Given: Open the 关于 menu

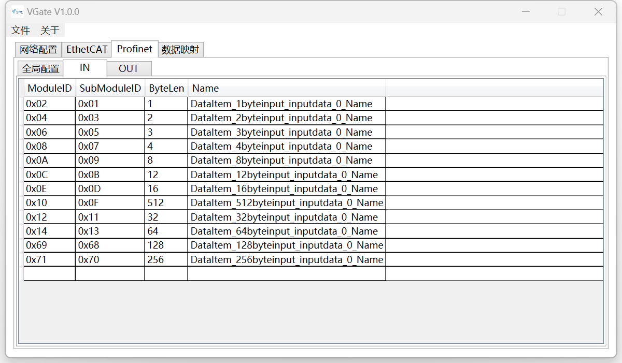Looking at the screenshot, I should click(x=50, y=31).
